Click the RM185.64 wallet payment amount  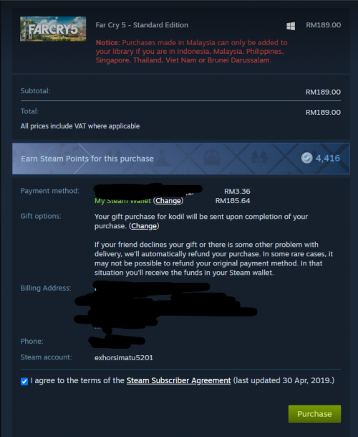coord(233,201)
